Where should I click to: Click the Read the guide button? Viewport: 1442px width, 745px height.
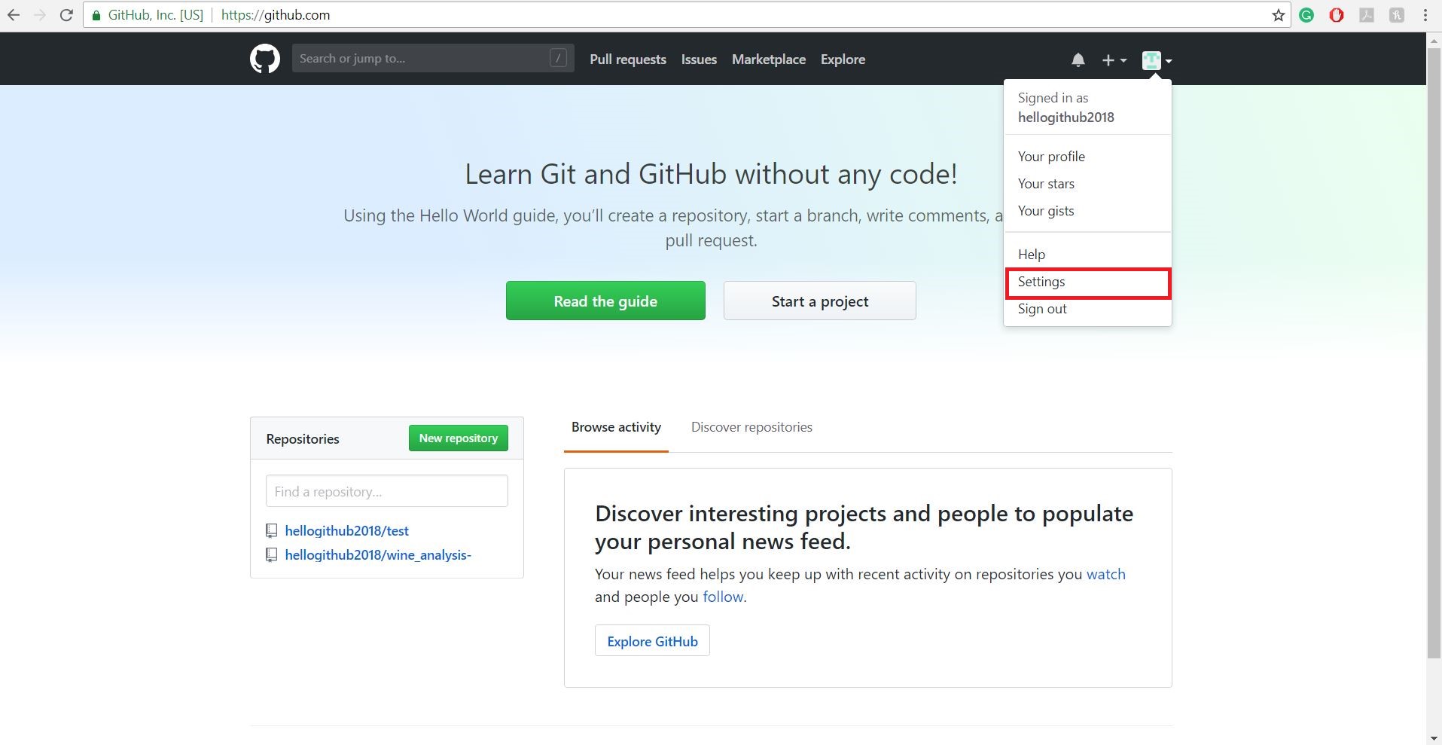coord(605,301)
